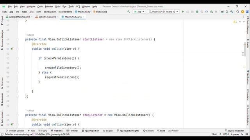Close the MainActivity.java tab
The height and width of the screenshot is (140, 250).
tap(84, 17)
